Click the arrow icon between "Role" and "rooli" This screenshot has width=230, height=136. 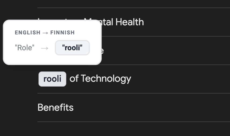click(x=45, y=48)
